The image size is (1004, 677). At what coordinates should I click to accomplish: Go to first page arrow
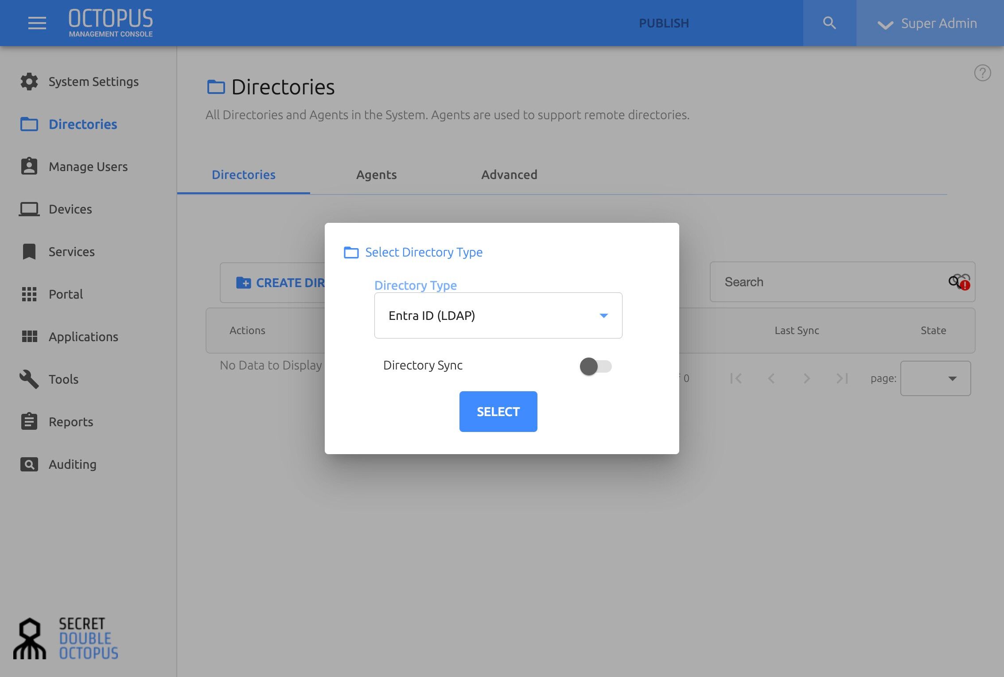tap(736, 378)
